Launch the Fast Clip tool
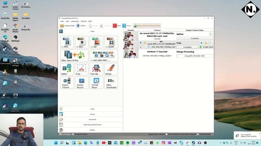The image size is (261, 146). click(x=96, y=69)
